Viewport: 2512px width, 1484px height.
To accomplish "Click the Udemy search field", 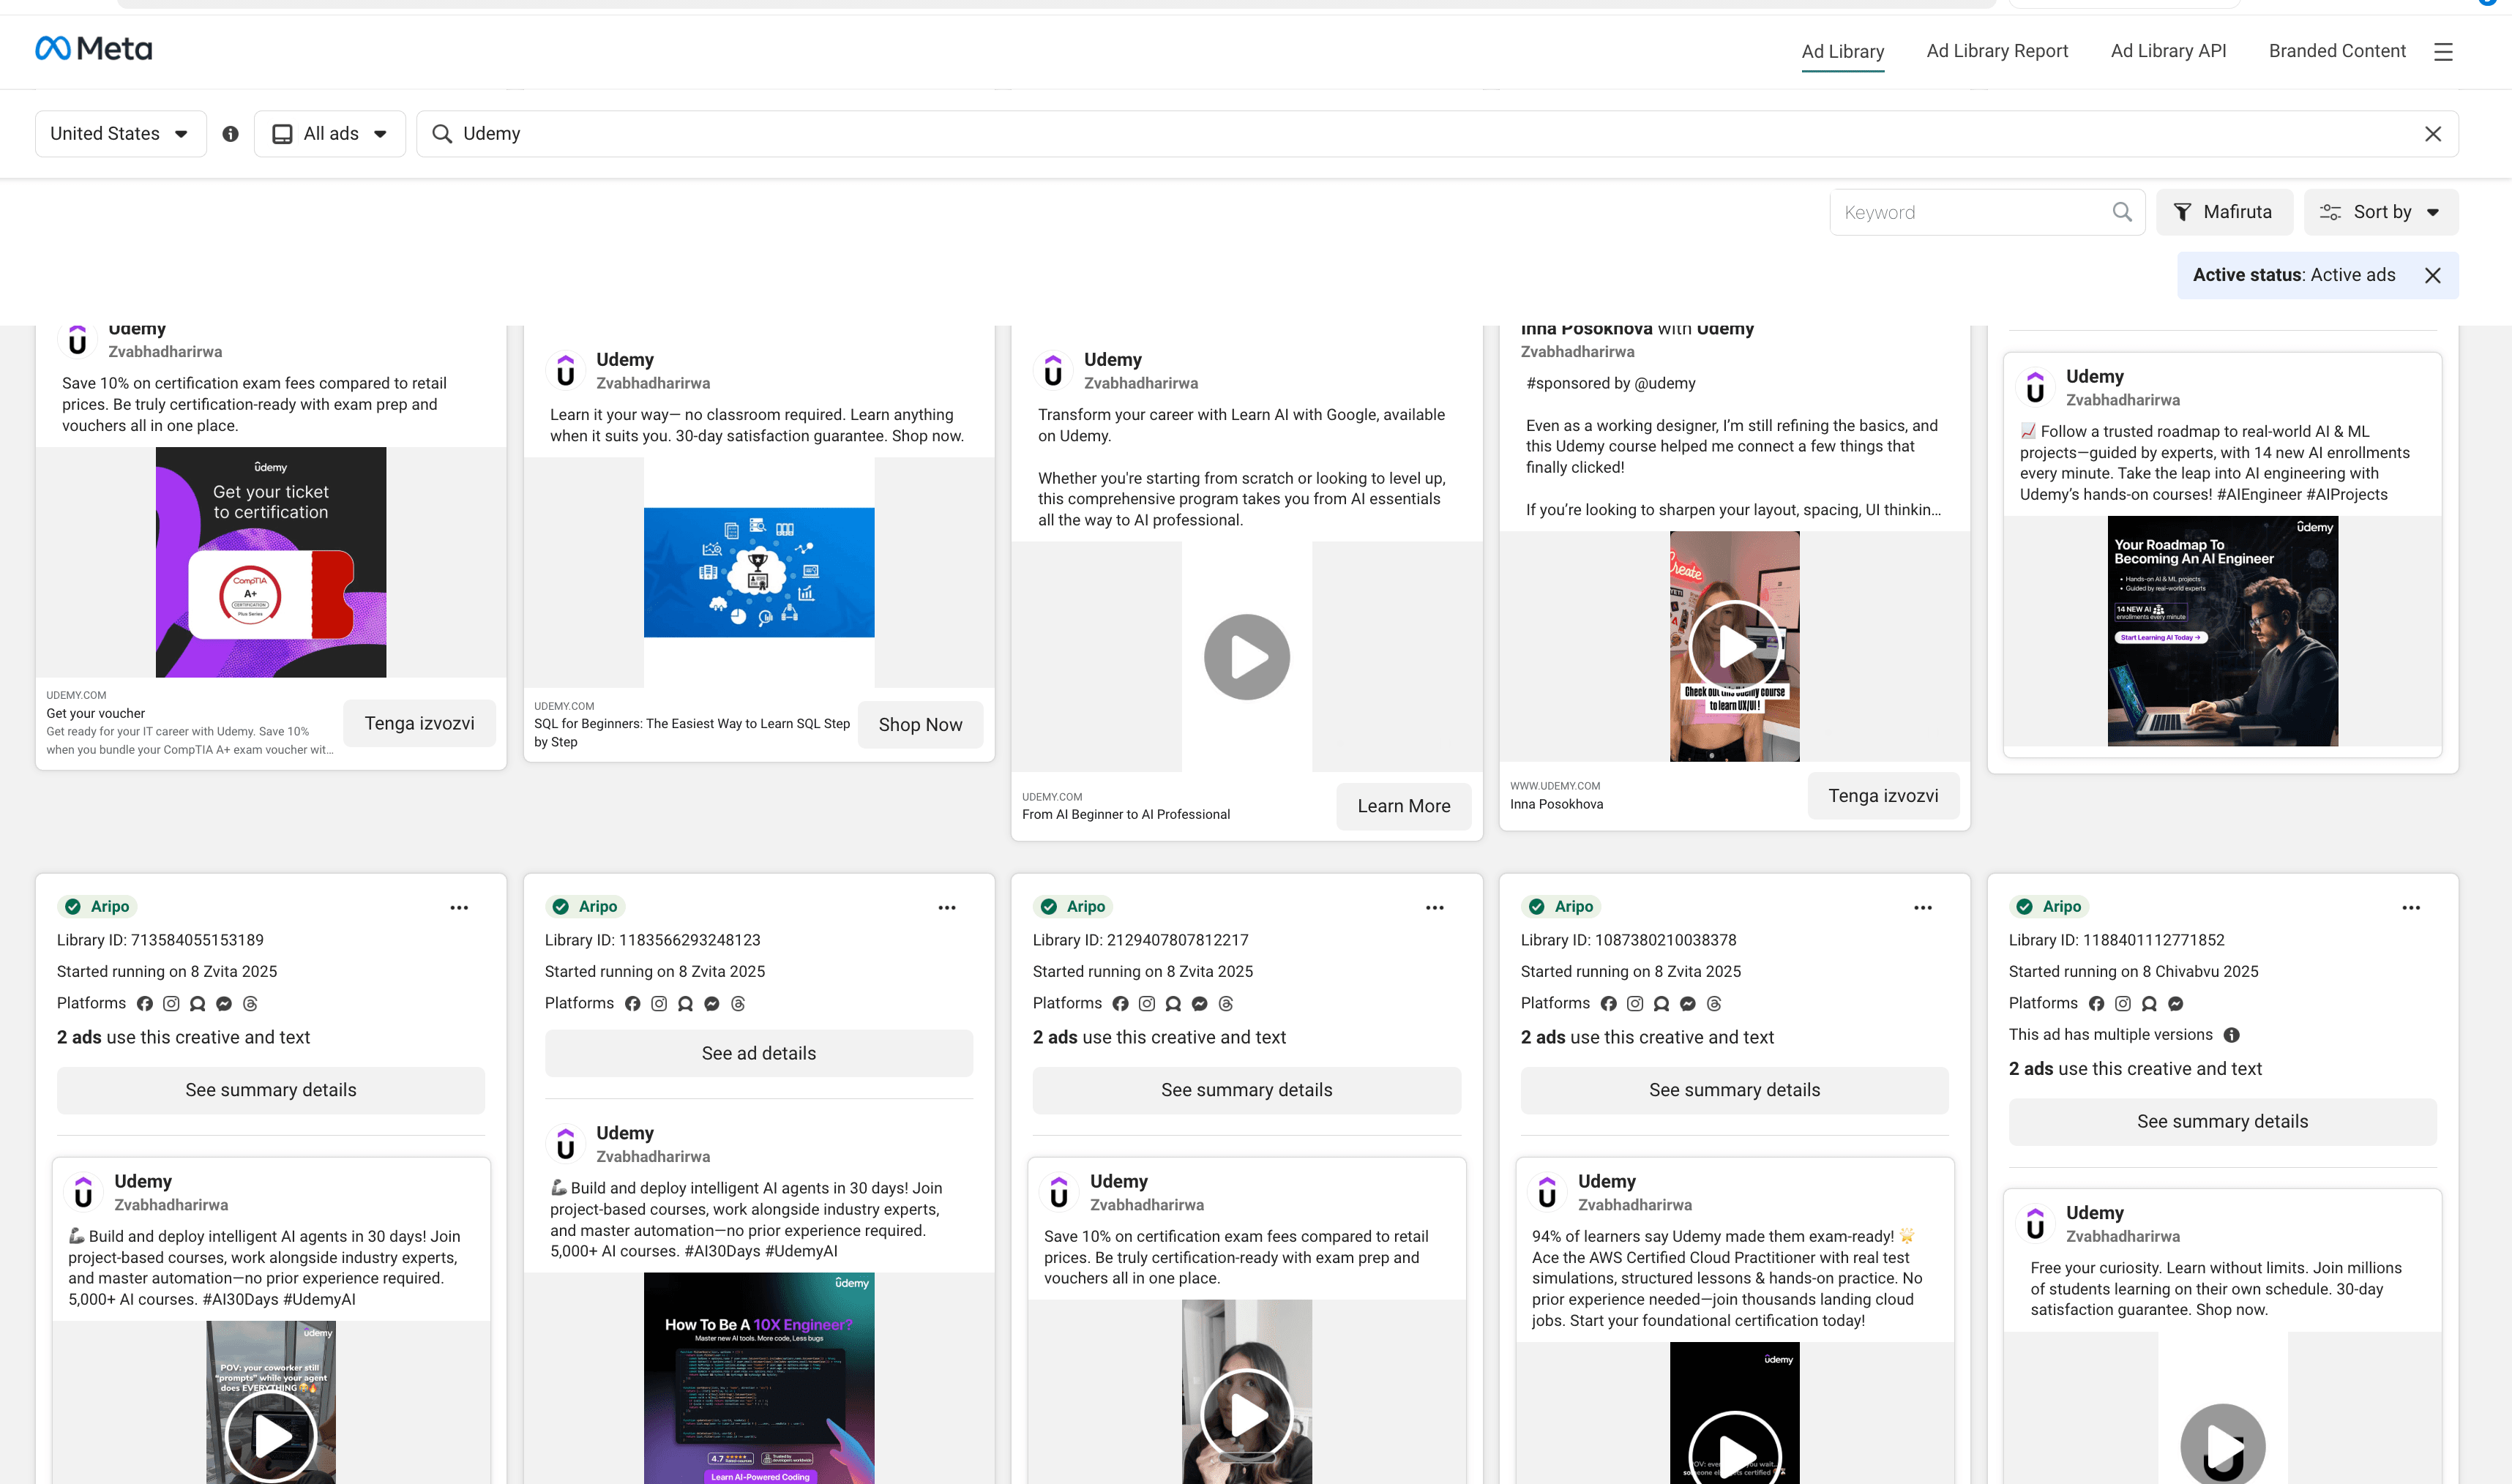I will tap(1437, 134).
